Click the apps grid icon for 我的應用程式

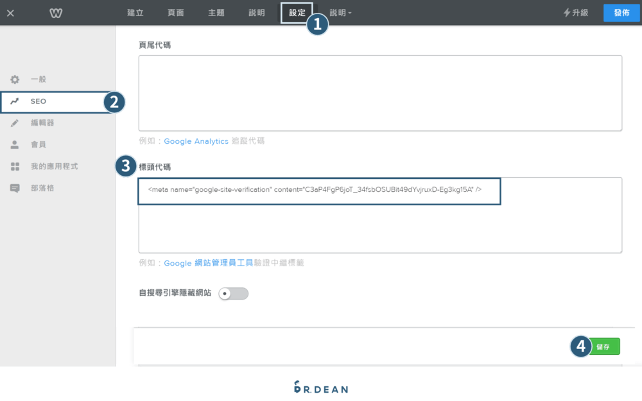tap(14, 166)
